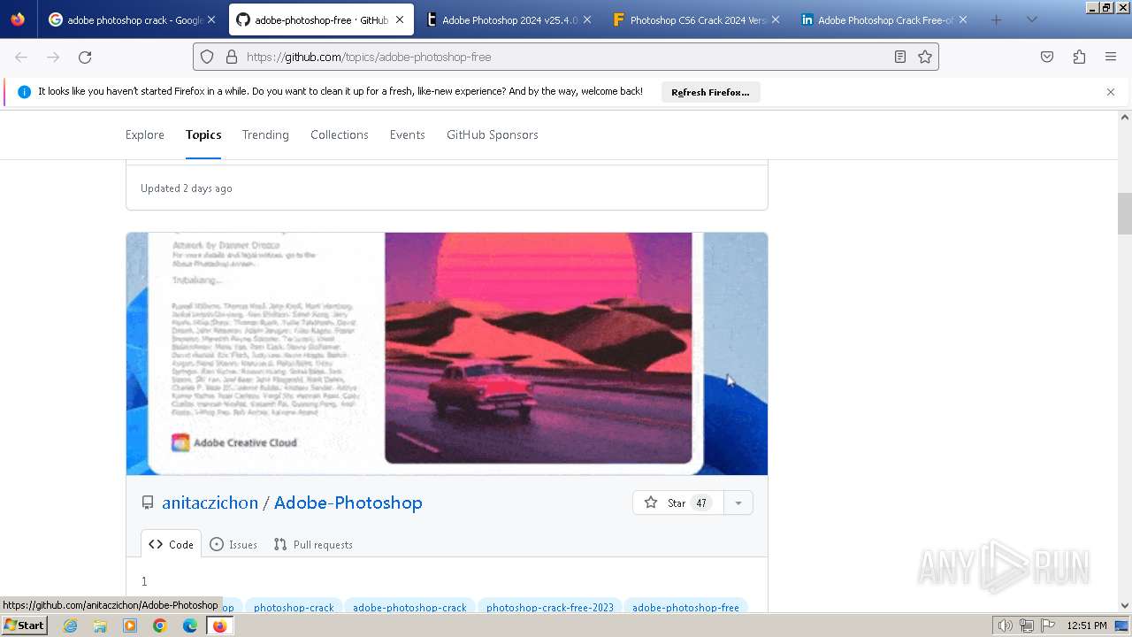Click the 12:51 PM clock in system tray
1132x637 pixels.
pos(1087,625)
